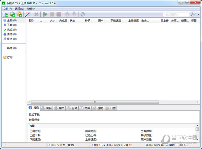Switch to the 伺服 tab
202x149 pixels.
click(x=47, y=108)
